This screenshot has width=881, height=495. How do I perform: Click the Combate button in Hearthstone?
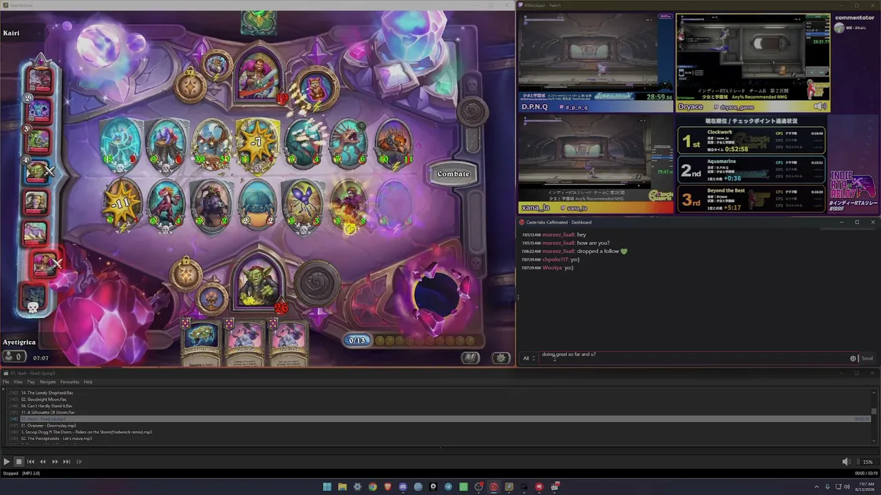click(x=454, y=174)
